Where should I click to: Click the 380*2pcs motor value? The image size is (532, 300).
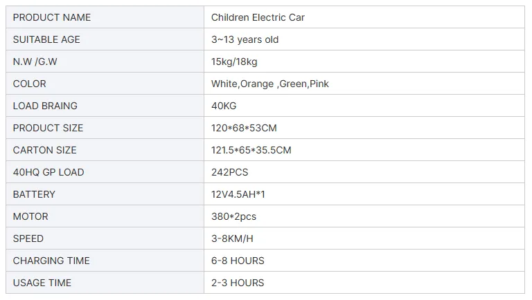(233, 216)
